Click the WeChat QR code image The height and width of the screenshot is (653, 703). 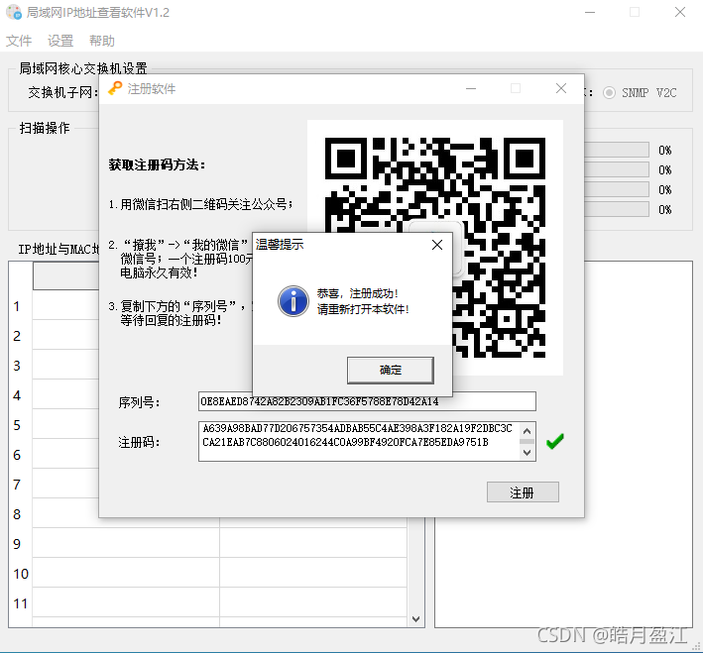pos(435,248)
